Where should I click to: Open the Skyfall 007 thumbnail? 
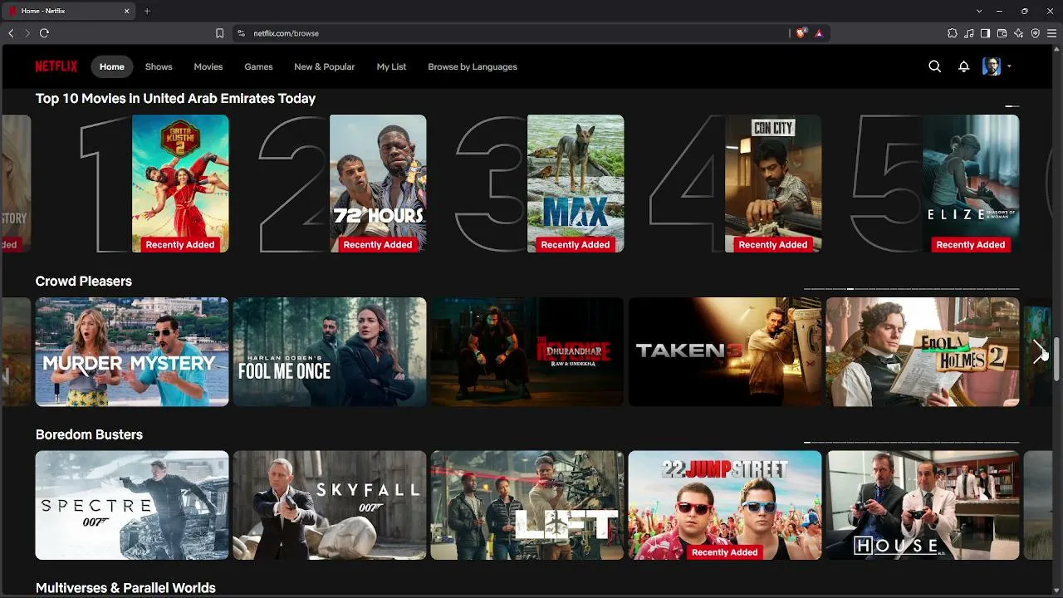coord(330,505)
